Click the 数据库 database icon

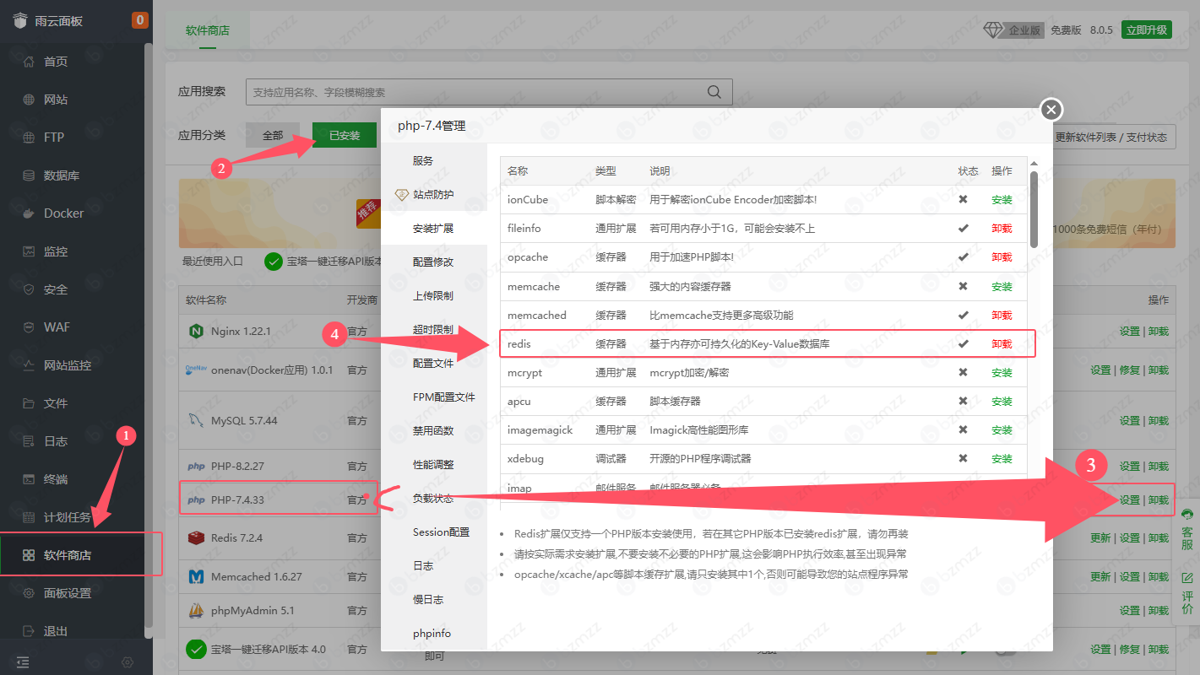tap(29, 175)
